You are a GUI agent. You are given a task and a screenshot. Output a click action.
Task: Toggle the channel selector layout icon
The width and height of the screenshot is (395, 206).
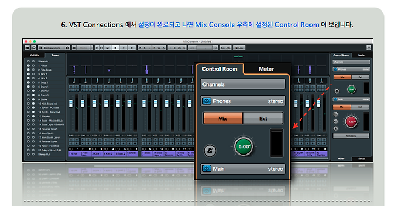click(27, 48)
